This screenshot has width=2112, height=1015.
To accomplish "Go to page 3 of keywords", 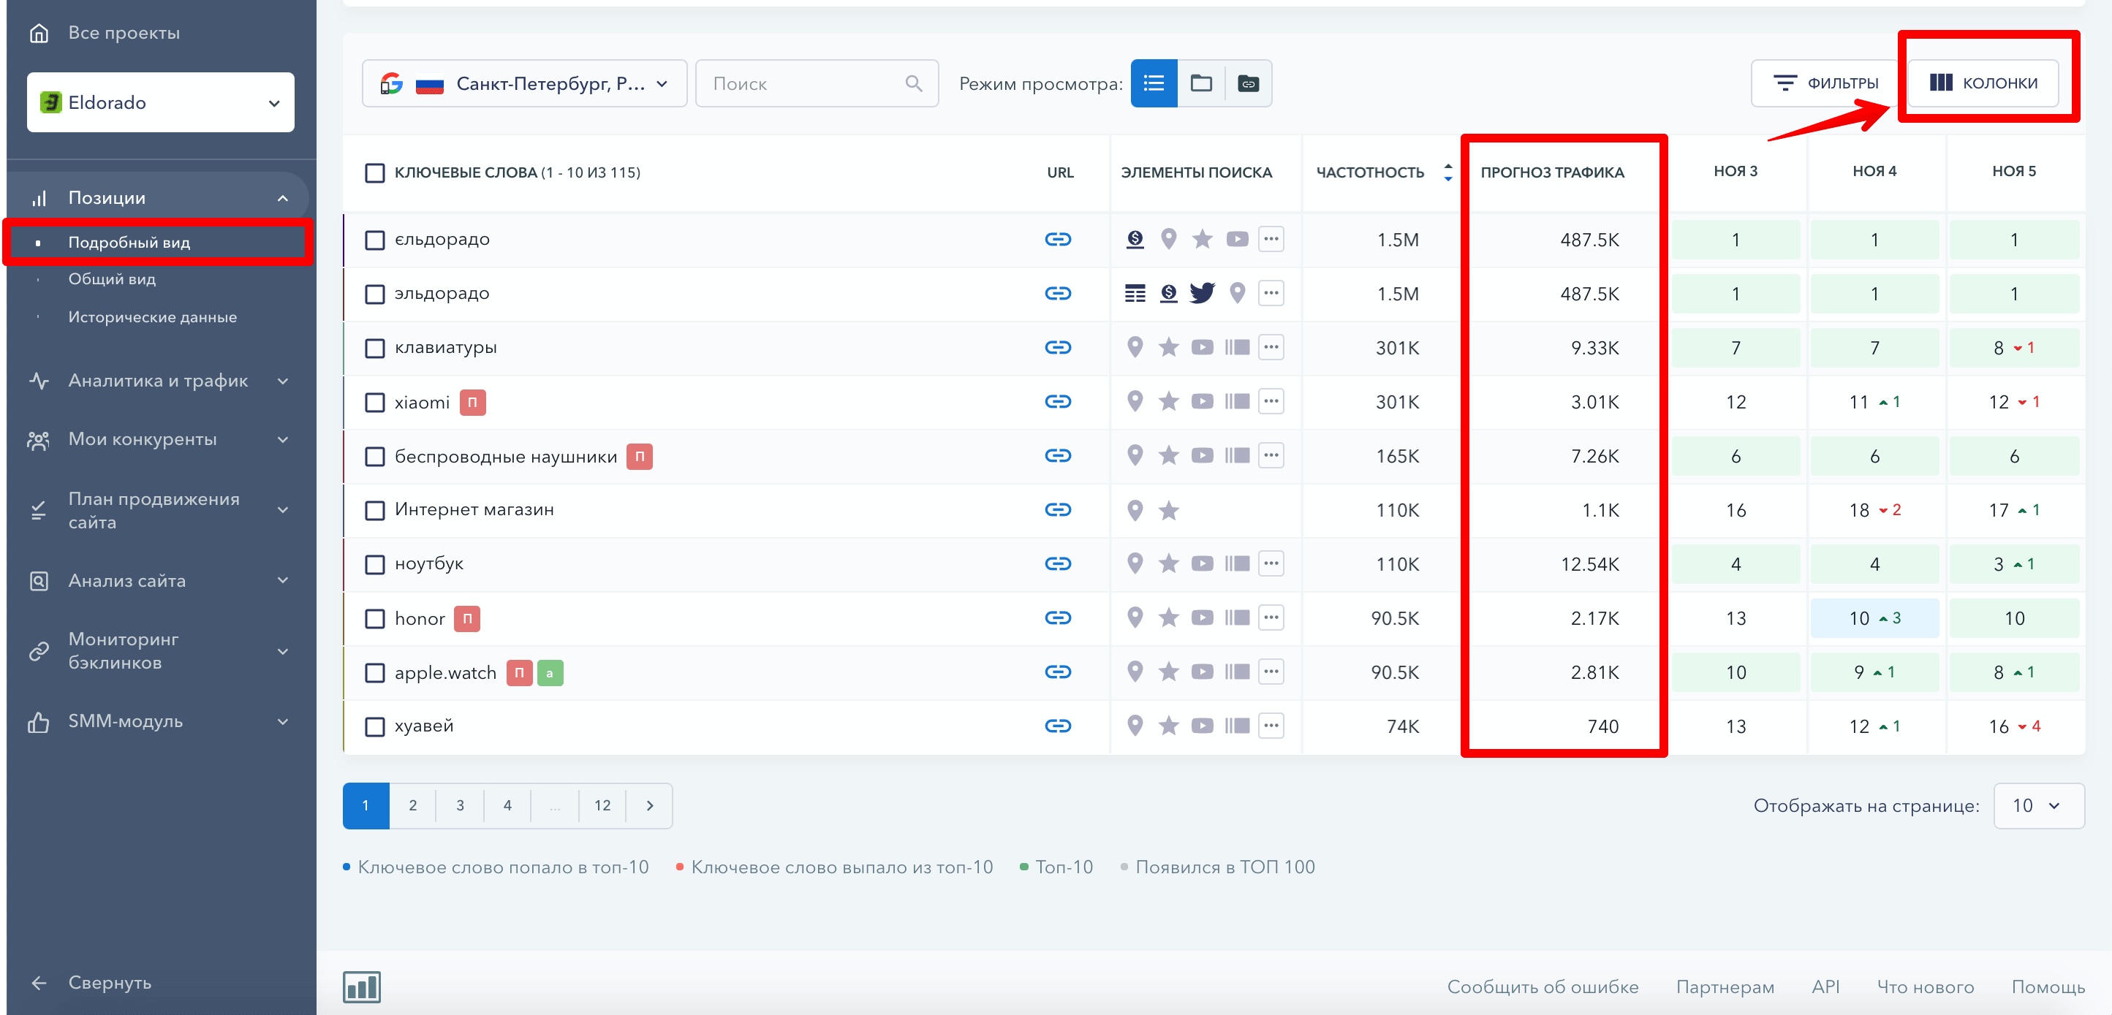I will click(x=460, y=806).
